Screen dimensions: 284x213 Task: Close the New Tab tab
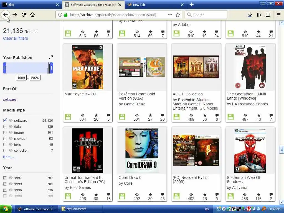(182, 4)
